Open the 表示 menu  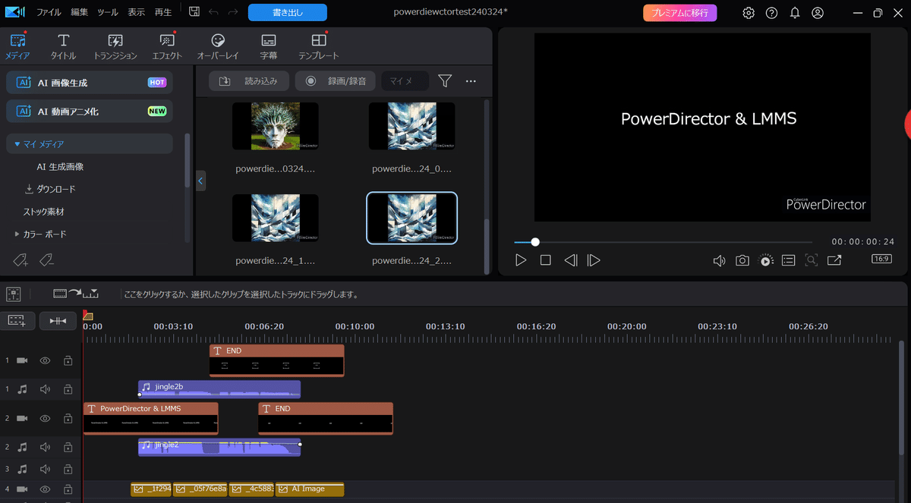click(x=136, y=13)
